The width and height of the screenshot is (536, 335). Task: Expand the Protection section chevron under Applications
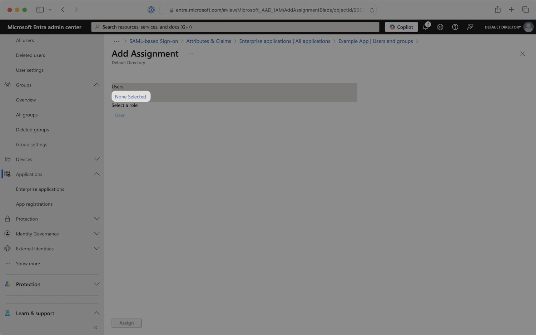96,219
